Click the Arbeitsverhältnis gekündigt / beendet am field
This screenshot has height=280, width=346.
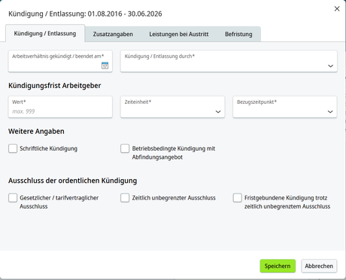(60, 61)
